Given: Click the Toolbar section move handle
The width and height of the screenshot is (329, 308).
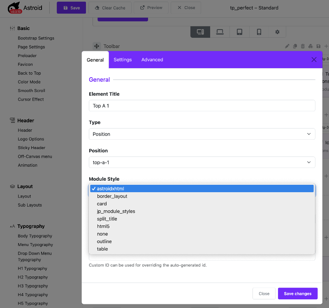Looking at the screenshot, I should click(97, 46).
